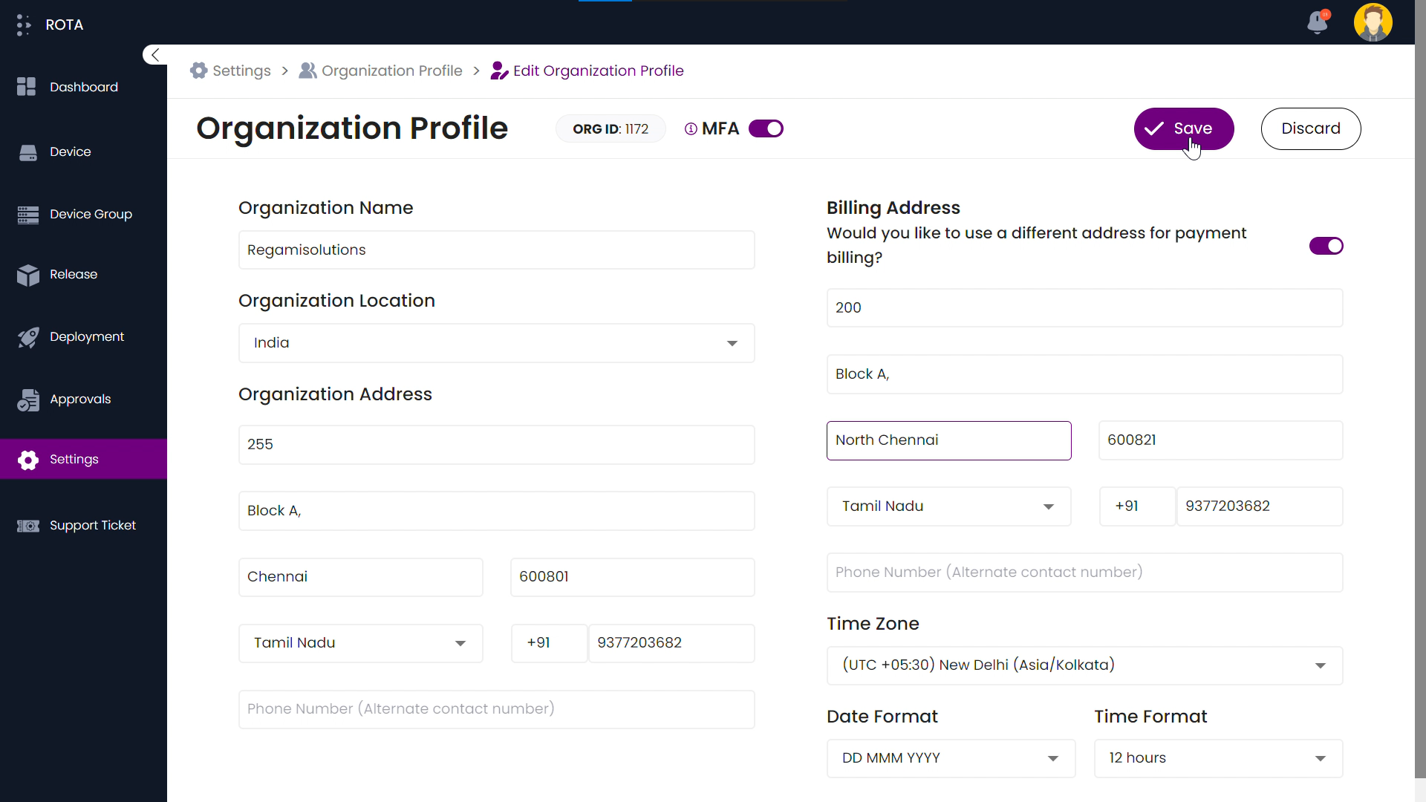Open the Time Zone dropdown

point(1084,665)
